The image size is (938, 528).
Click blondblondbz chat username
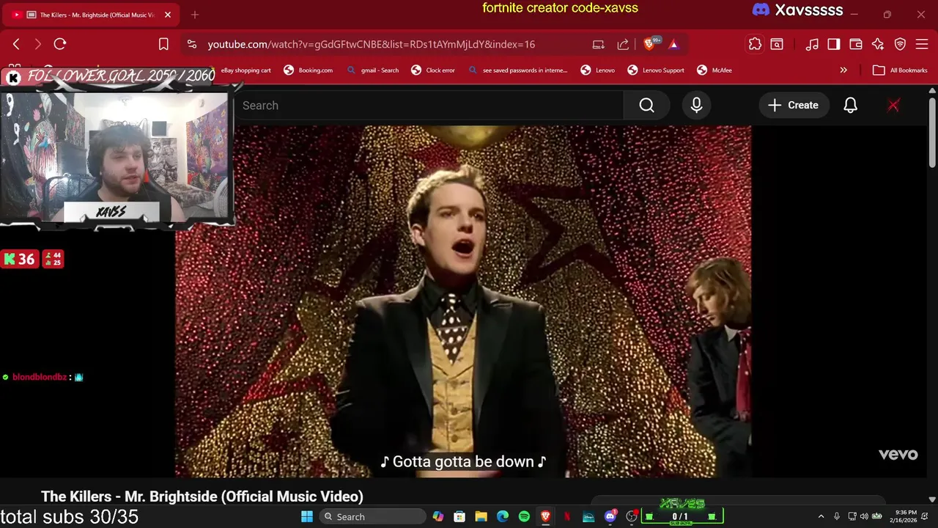pyautogui.click(x=40, y=377)
